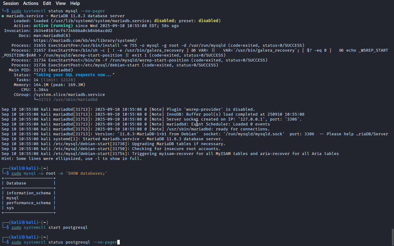Image resolution: width=394 pixels, height=246 pixels.
Task: Click the 'Tasks: 14 (limit: 12128)' line
Action: click(x=46, y=80)
